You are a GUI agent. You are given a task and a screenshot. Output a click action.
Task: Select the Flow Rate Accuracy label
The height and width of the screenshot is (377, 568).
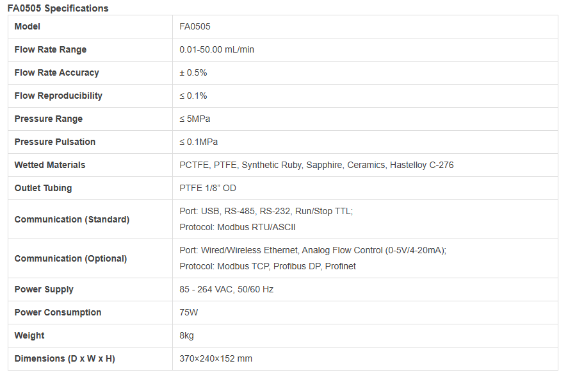coord(57,72)
